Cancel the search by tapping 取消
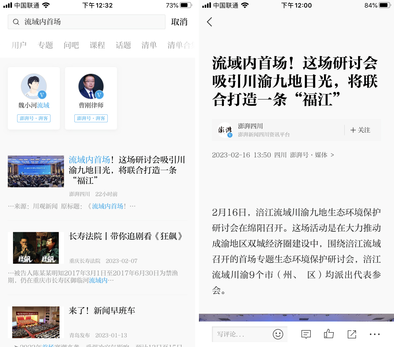394x347 pixels. [179, 22]
